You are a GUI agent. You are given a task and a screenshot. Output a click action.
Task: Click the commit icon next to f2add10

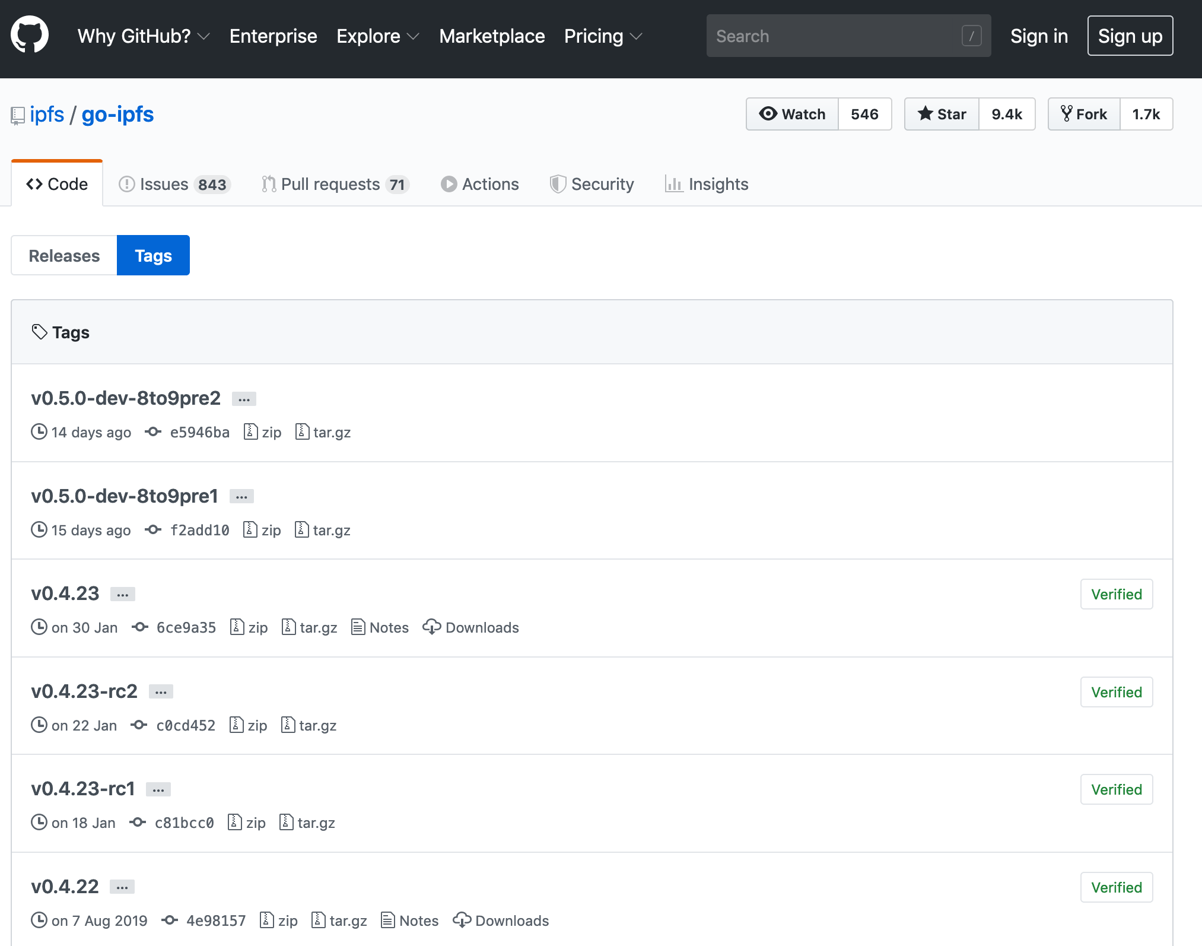tap(153, 529)
